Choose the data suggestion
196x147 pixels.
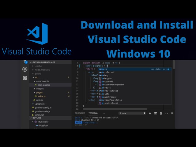pos(135,69)
